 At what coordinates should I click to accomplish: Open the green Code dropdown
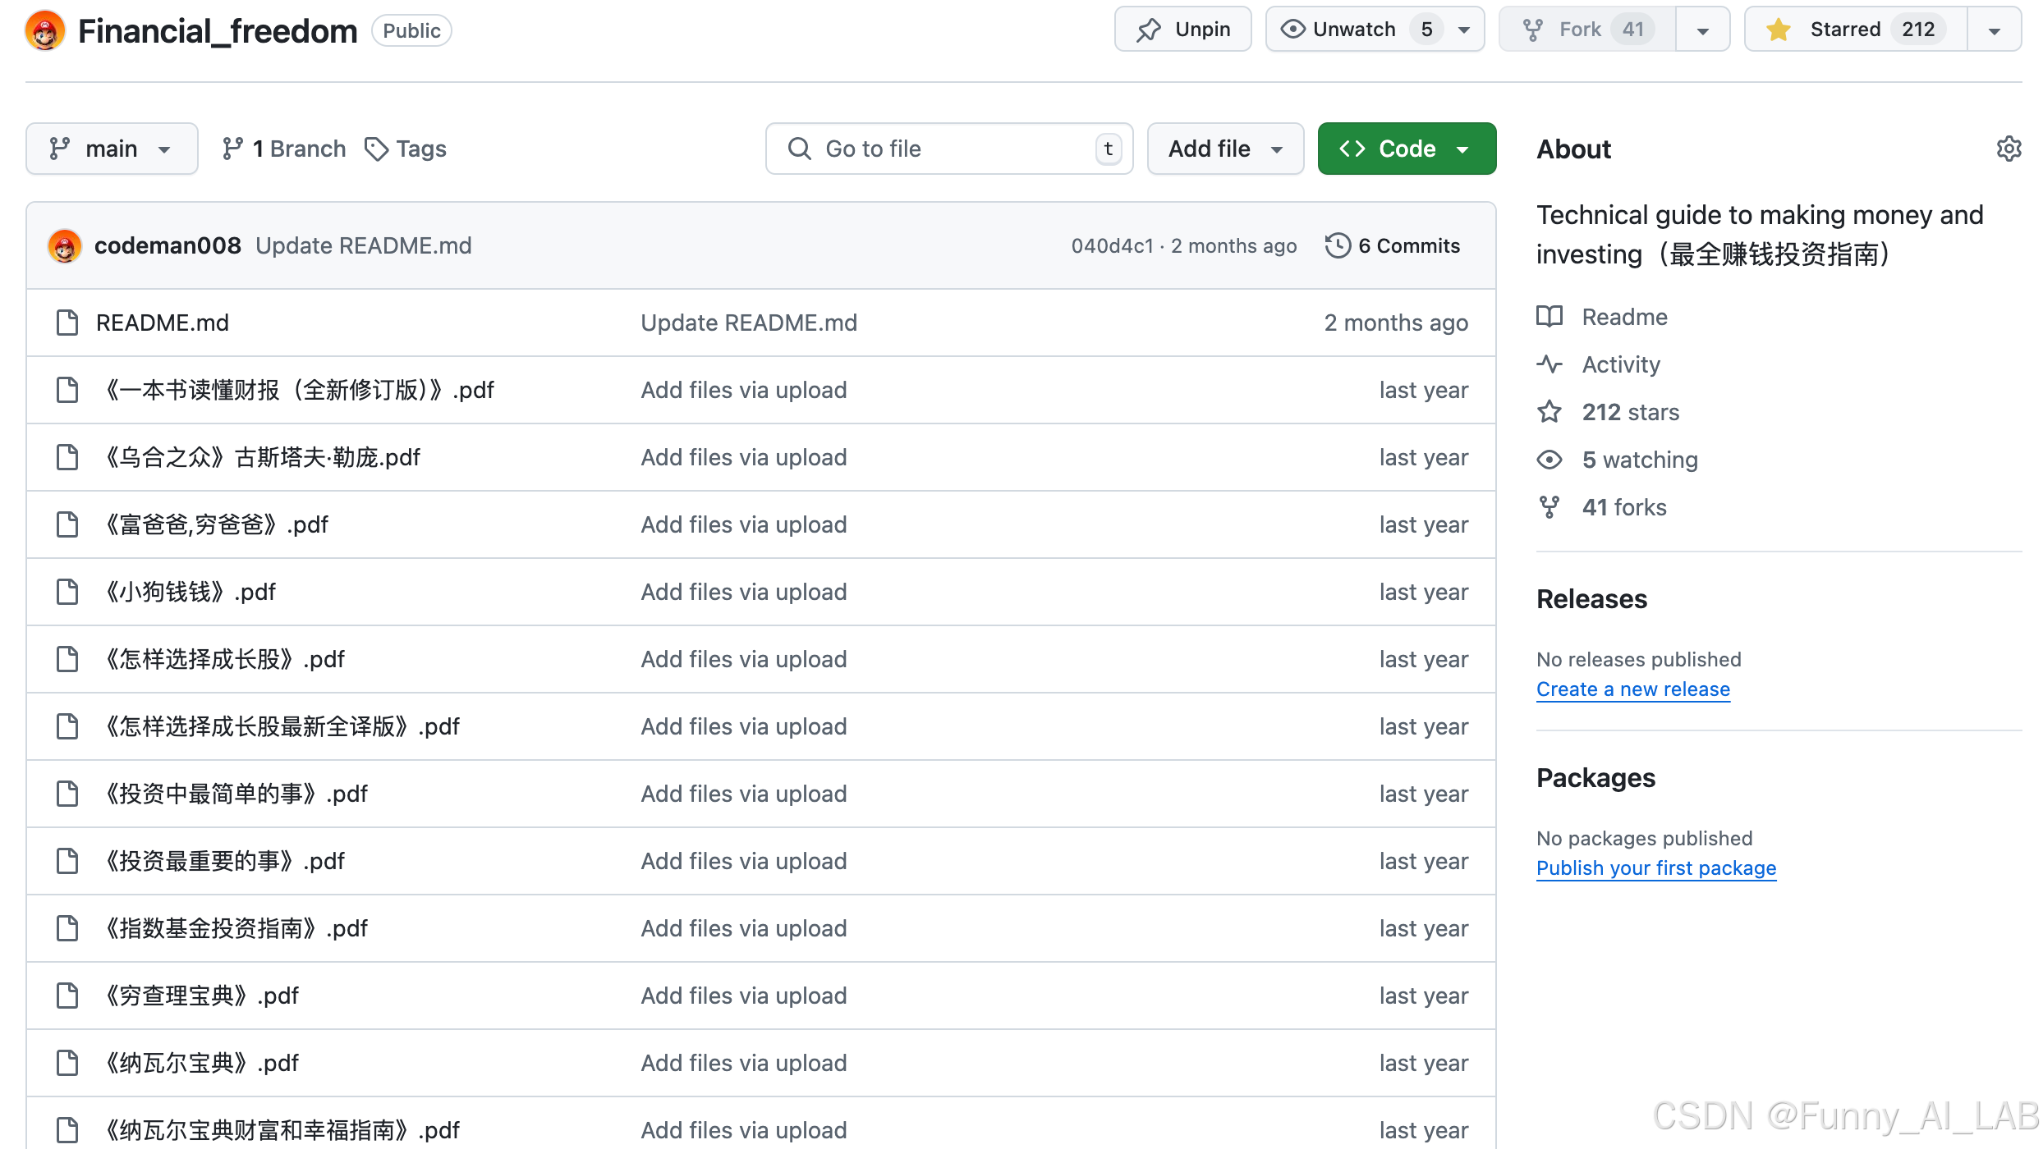click(x=1407, y=149)
